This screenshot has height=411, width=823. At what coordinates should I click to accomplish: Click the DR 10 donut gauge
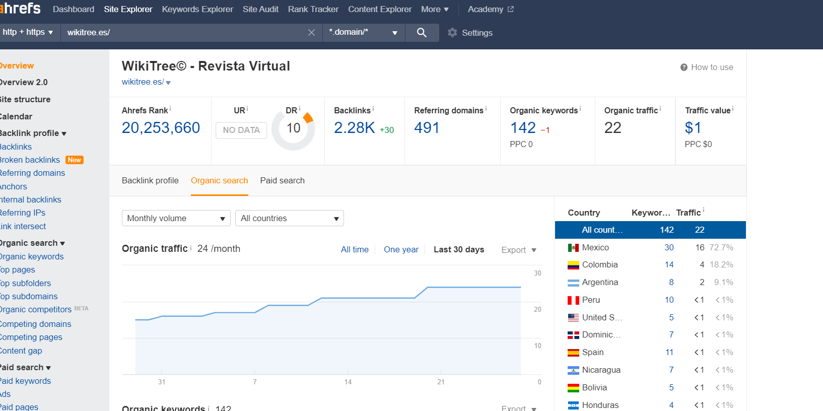pyautogui.click(x=293, y=128)
